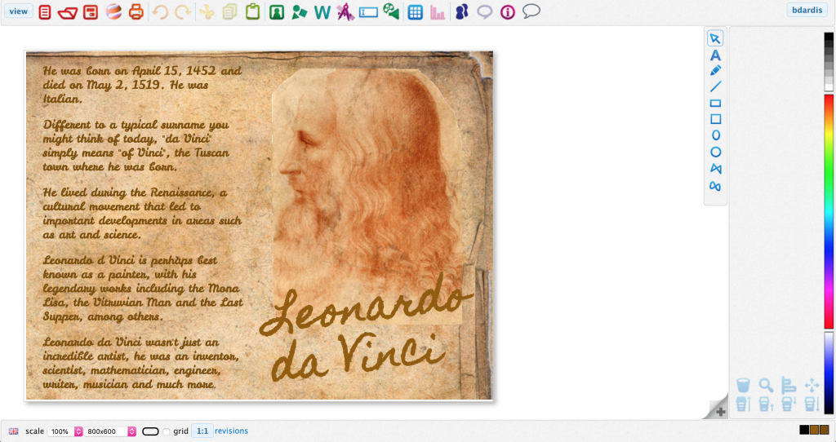Print the page with the printer icon
Viewport: 836px width, 442px height.
tap(136, 11)
